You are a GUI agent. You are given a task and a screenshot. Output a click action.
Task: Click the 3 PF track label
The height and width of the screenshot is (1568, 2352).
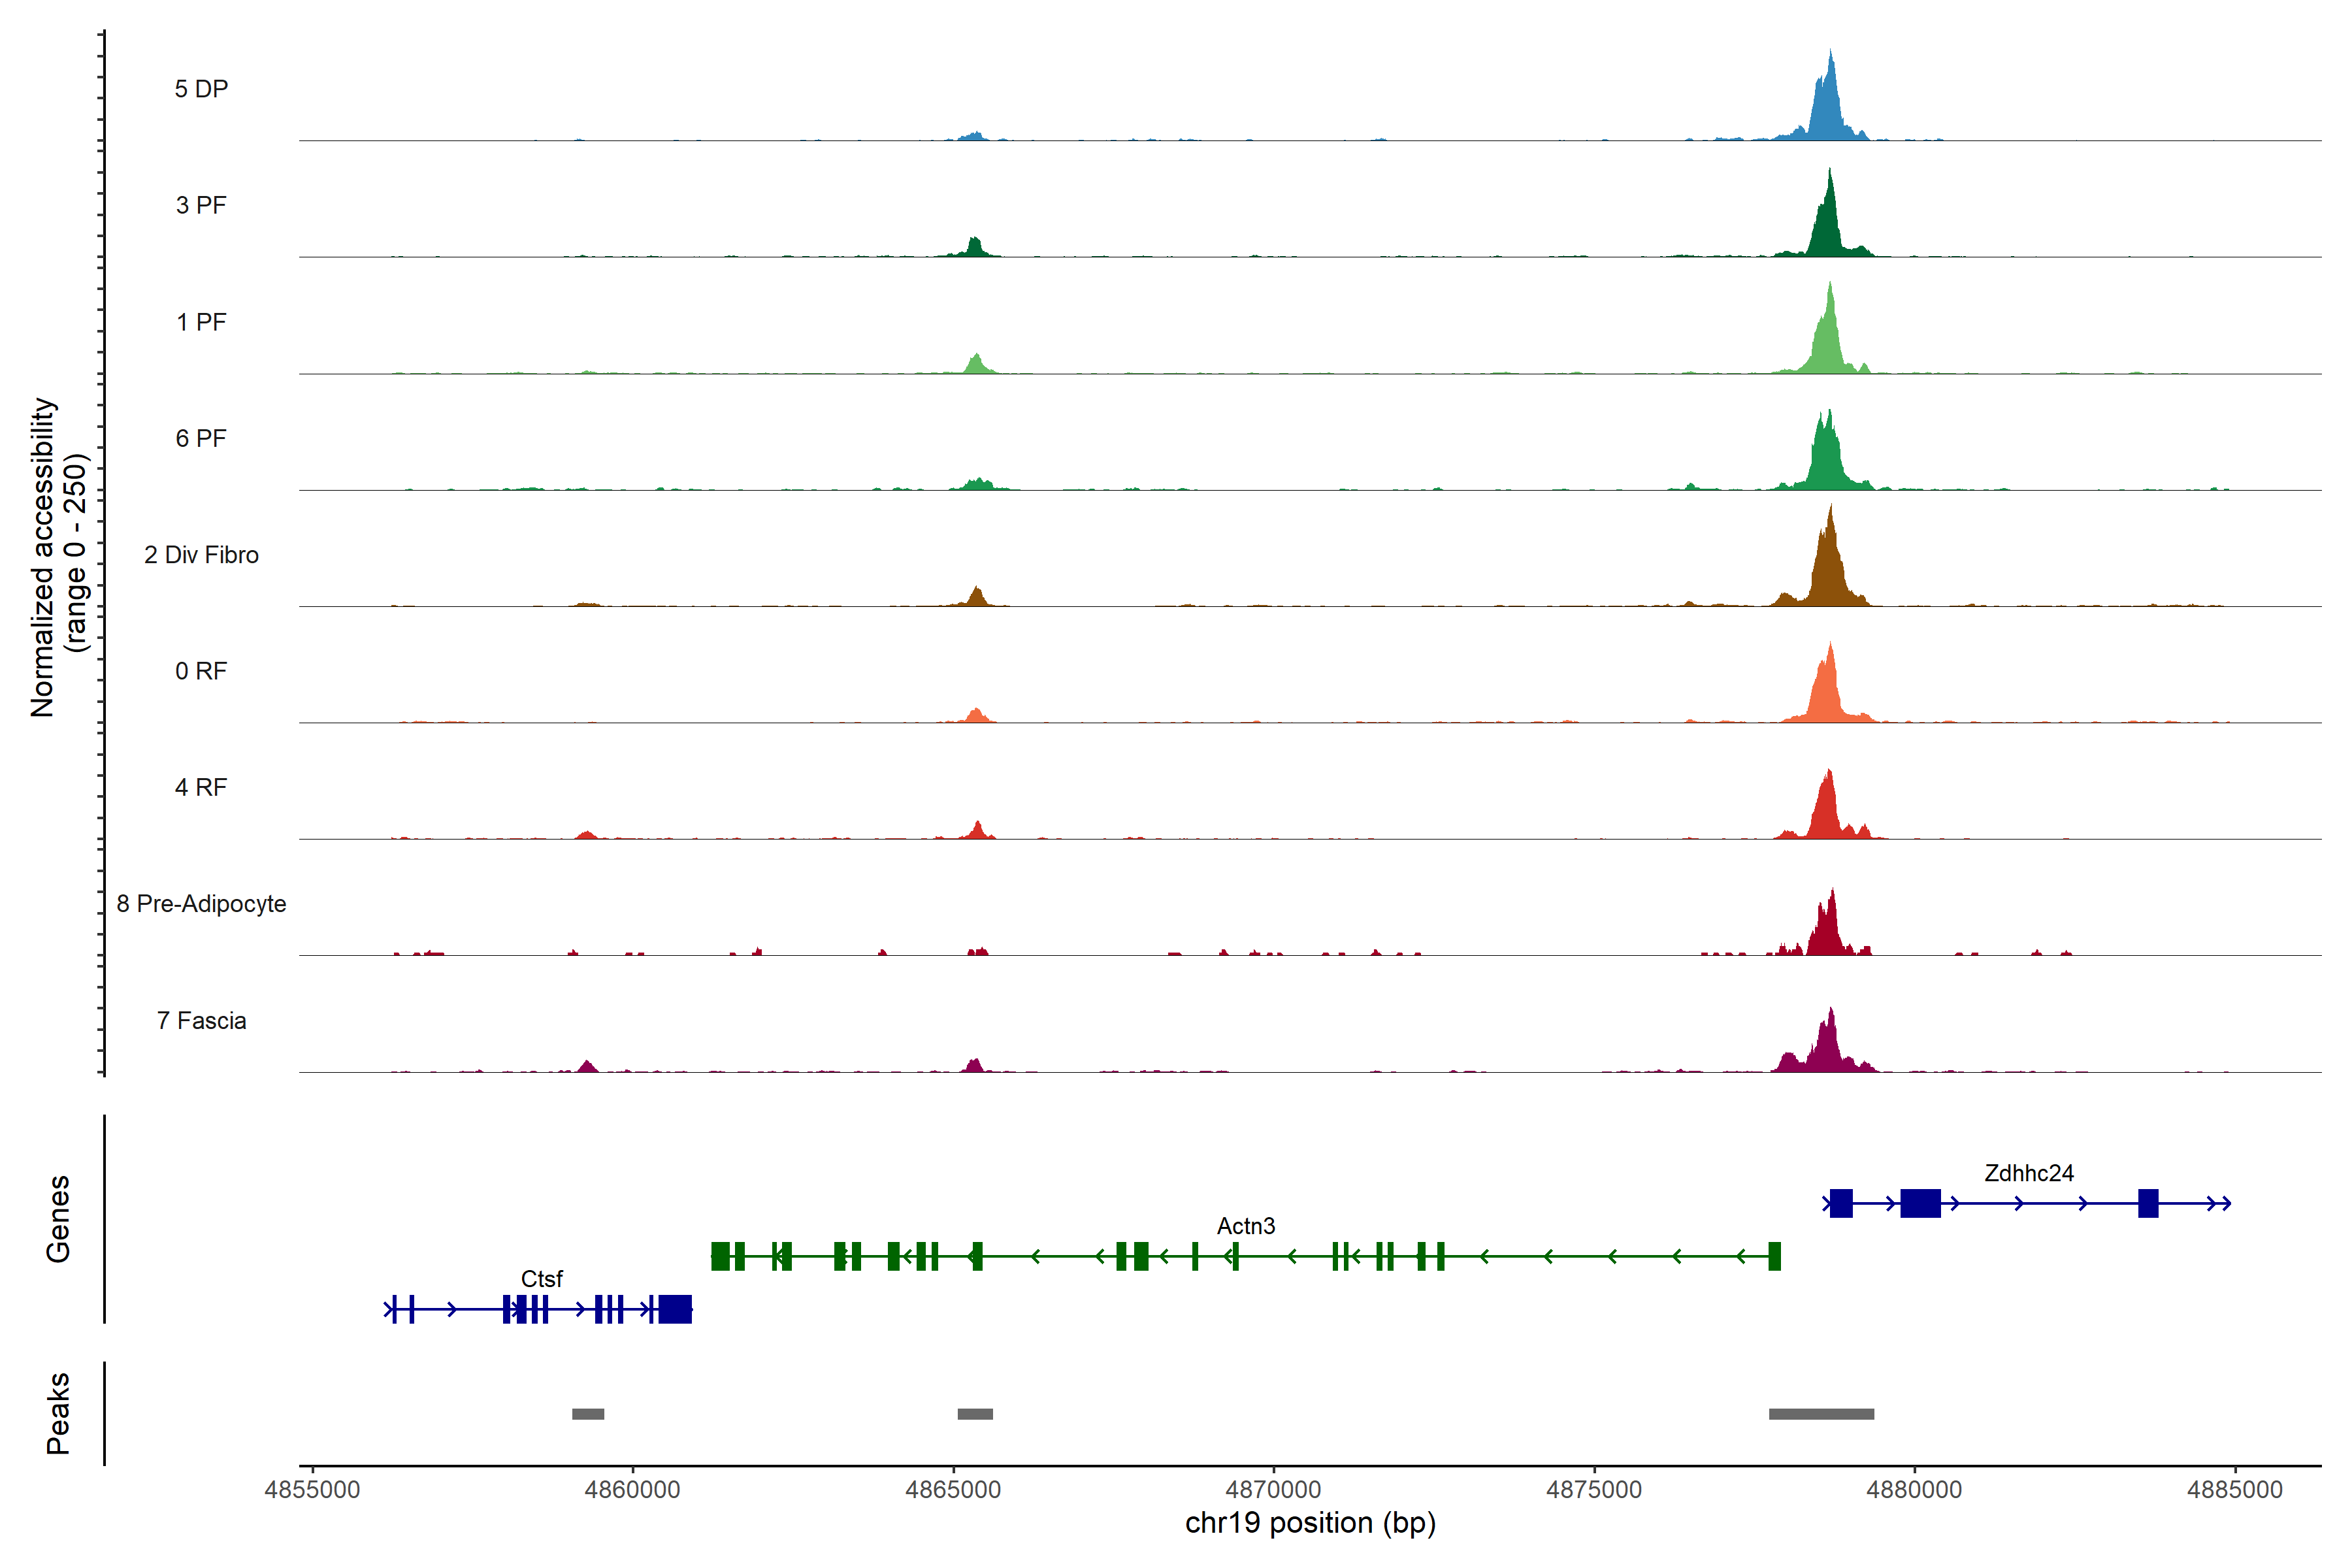tap(201, 205)
